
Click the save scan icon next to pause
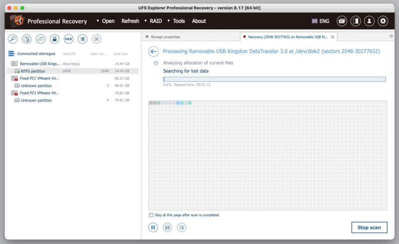tap(167, 228)
